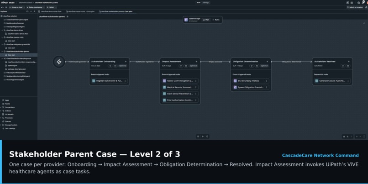Open options for Claim Denial Prevention task
The height and width of the screenshot is (184, 368).
(196, 94)
